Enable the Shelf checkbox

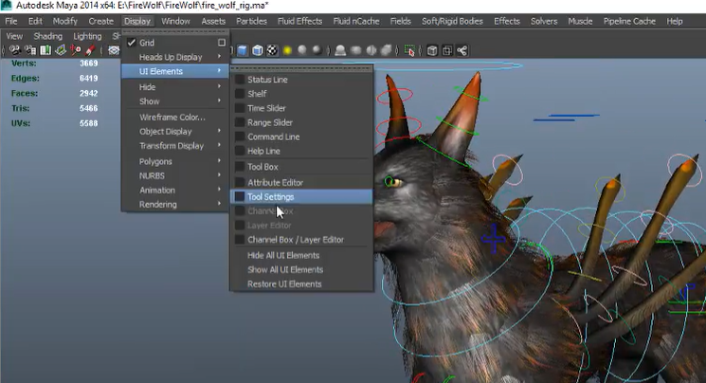point(240,94)
